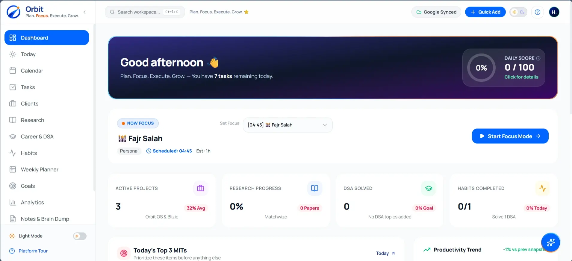The image size is (572, 261).
Task: Open the Calendar section
Action: (47, 71)
